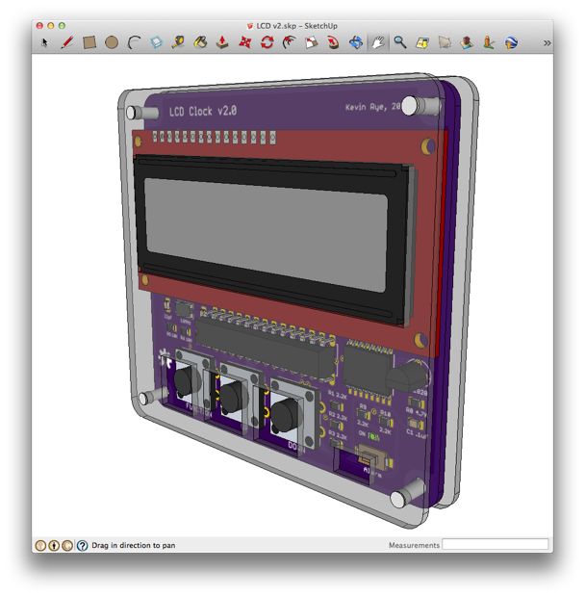The height and width of the screenshot is (597, 585).
Task: Choose the Eraser tool
Action: 156,42
